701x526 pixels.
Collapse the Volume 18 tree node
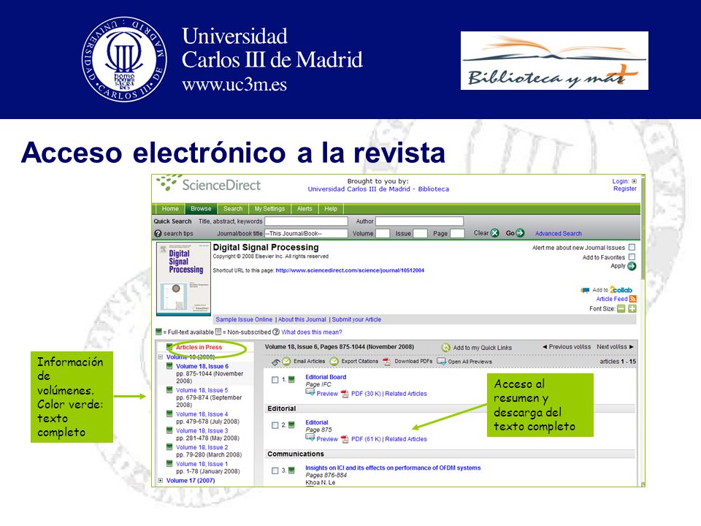pyautogui.click(x=161, y=357)
